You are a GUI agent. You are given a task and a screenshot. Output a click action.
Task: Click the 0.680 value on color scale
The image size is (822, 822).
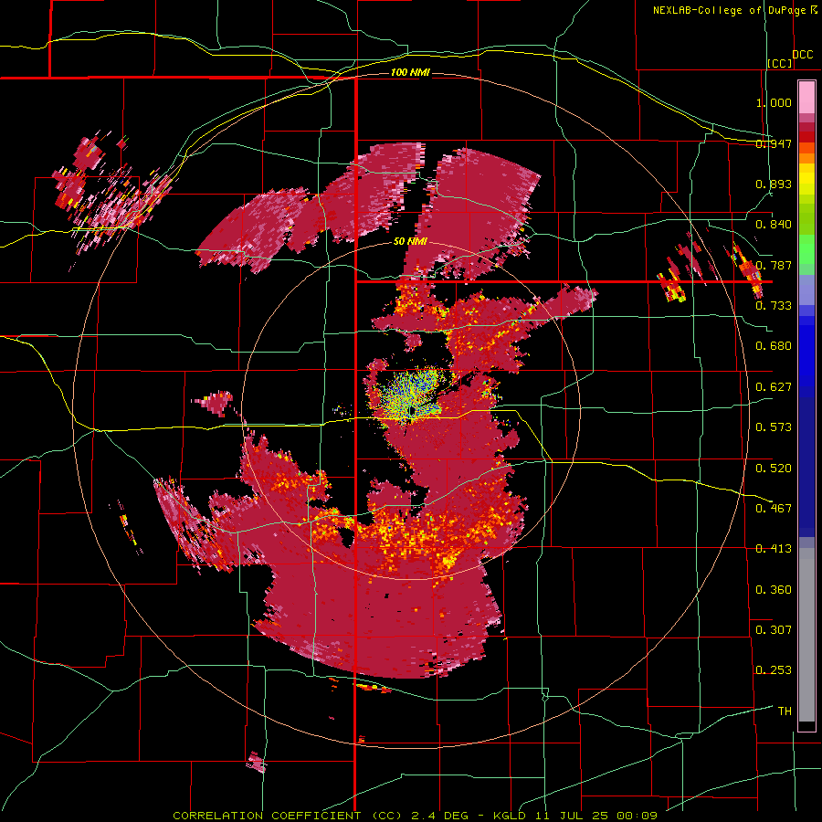(x=774, y=346)
